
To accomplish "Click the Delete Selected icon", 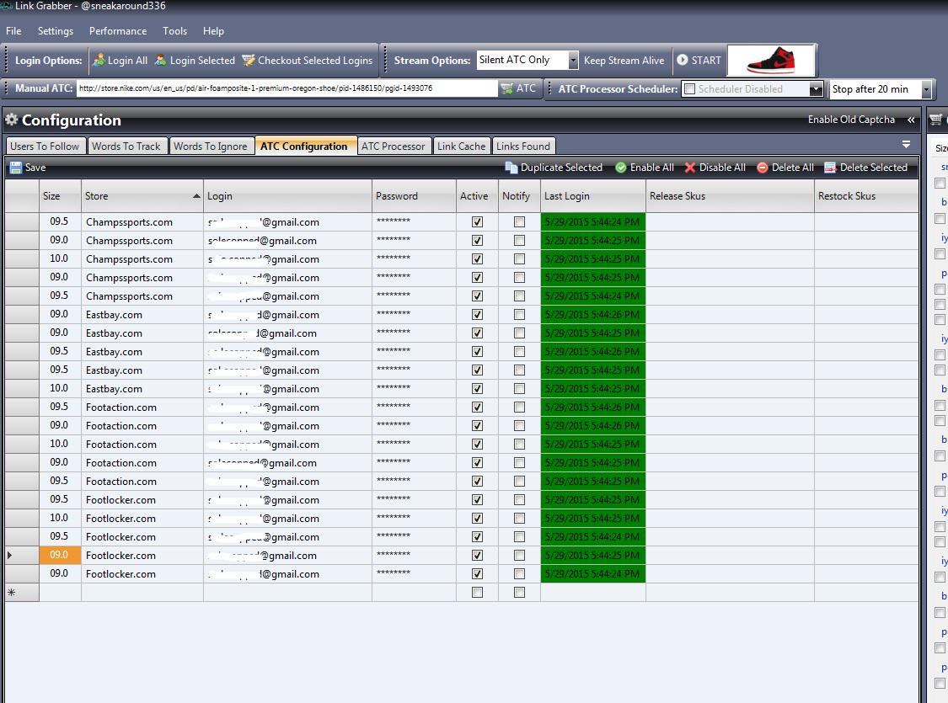I will [x=830, y=168].
